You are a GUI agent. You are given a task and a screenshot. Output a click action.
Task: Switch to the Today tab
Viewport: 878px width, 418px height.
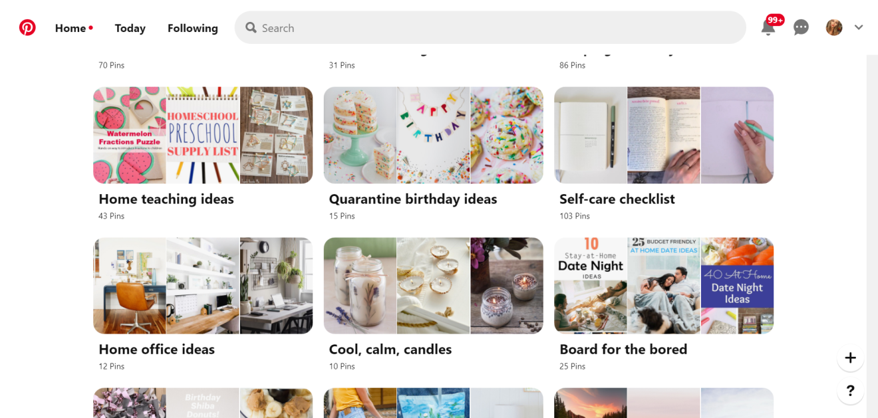coord(130,28)
